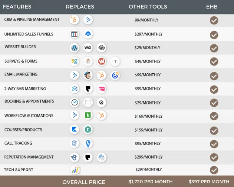Screen dimensions: 234x187
Task: Click the Mailchimp monkey icon
Action: (88, 75)
